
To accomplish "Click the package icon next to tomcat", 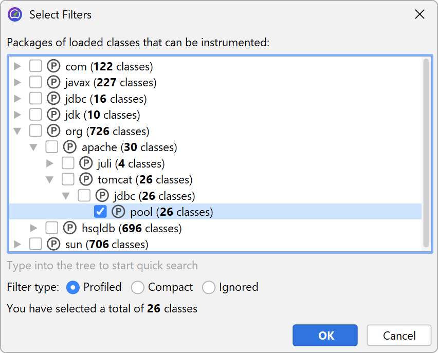I will click(x=86, y=179).
